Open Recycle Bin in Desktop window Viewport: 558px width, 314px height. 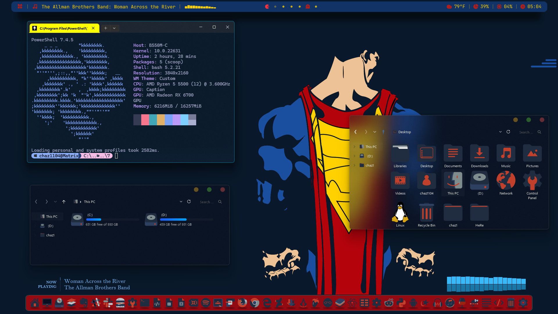coord(427,215)
